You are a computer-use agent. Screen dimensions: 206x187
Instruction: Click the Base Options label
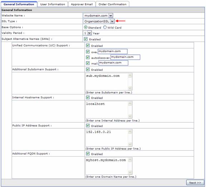[x=12, y=27]
